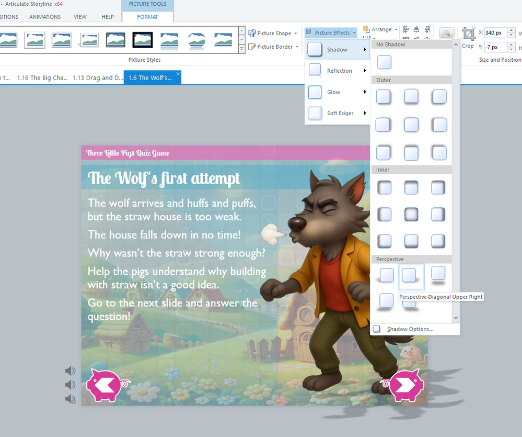Expand the Soft Edges submenu

point(337,114)
